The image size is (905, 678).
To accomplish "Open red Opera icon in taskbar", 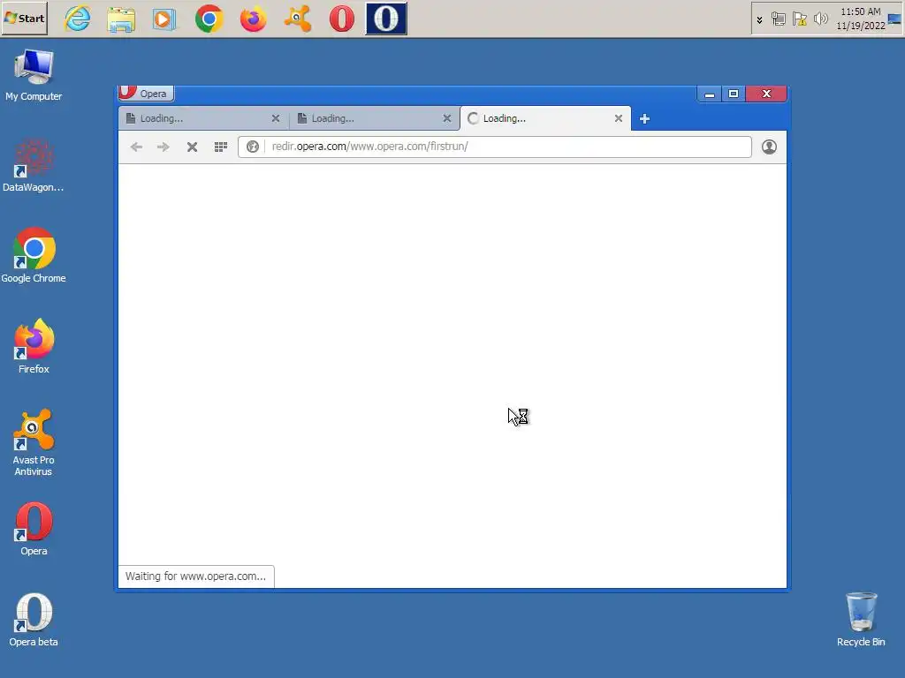I will 342,19.
